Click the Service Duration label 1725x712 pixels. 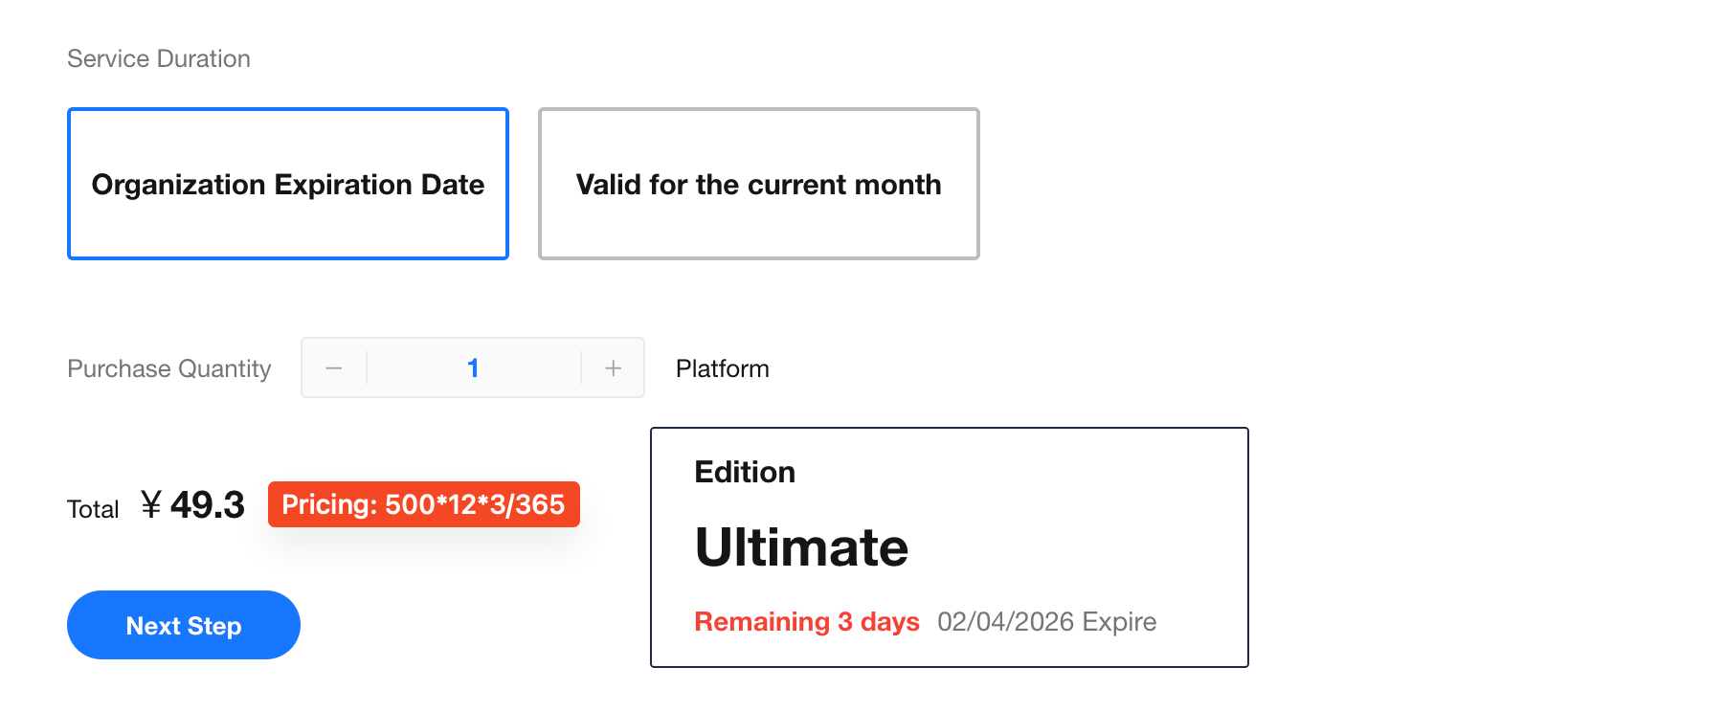coord(159,59)
